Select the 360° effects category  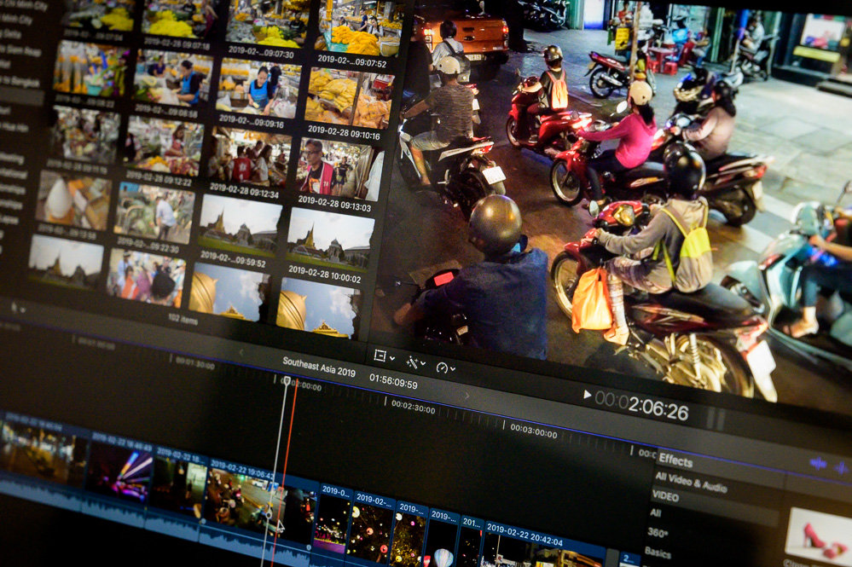pos(658,532)
